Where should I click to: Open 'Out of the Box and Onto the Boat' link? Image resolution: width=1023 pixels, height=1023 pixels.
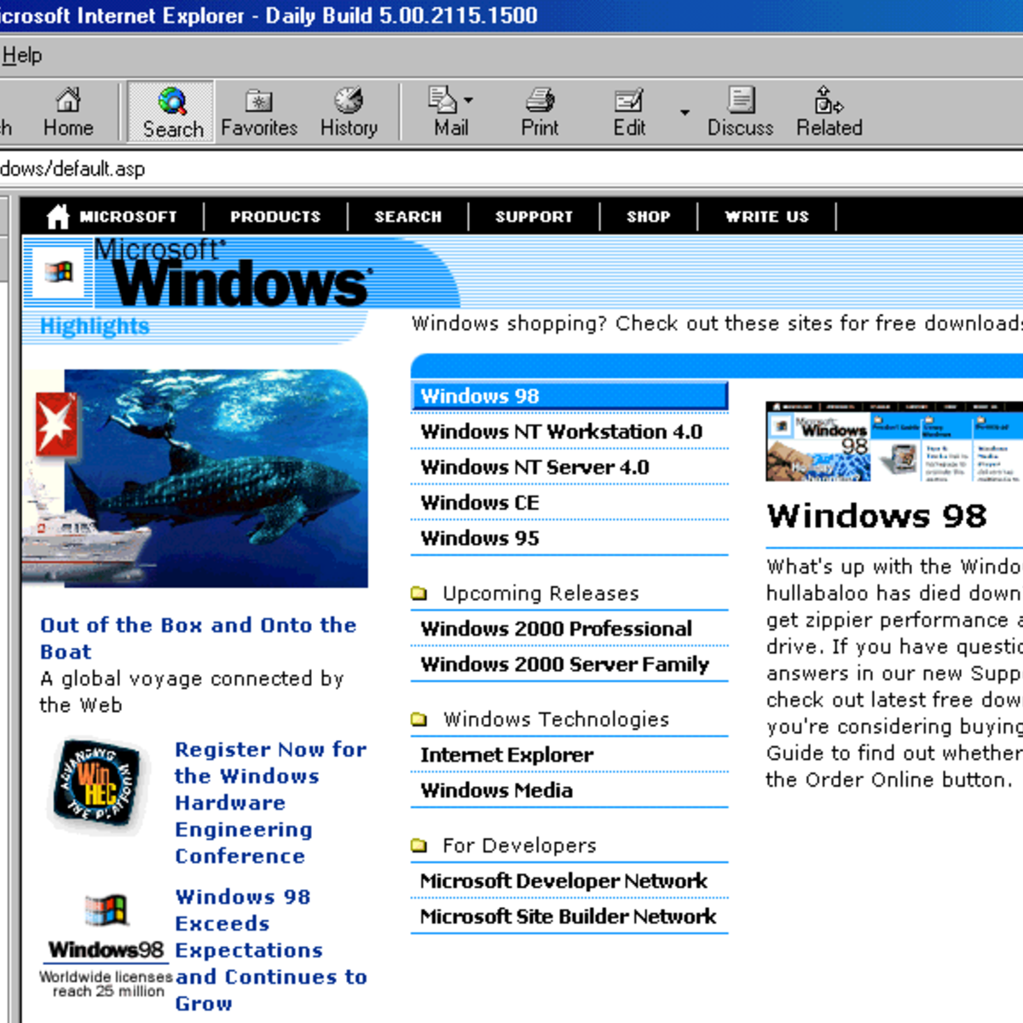(198, 638)
